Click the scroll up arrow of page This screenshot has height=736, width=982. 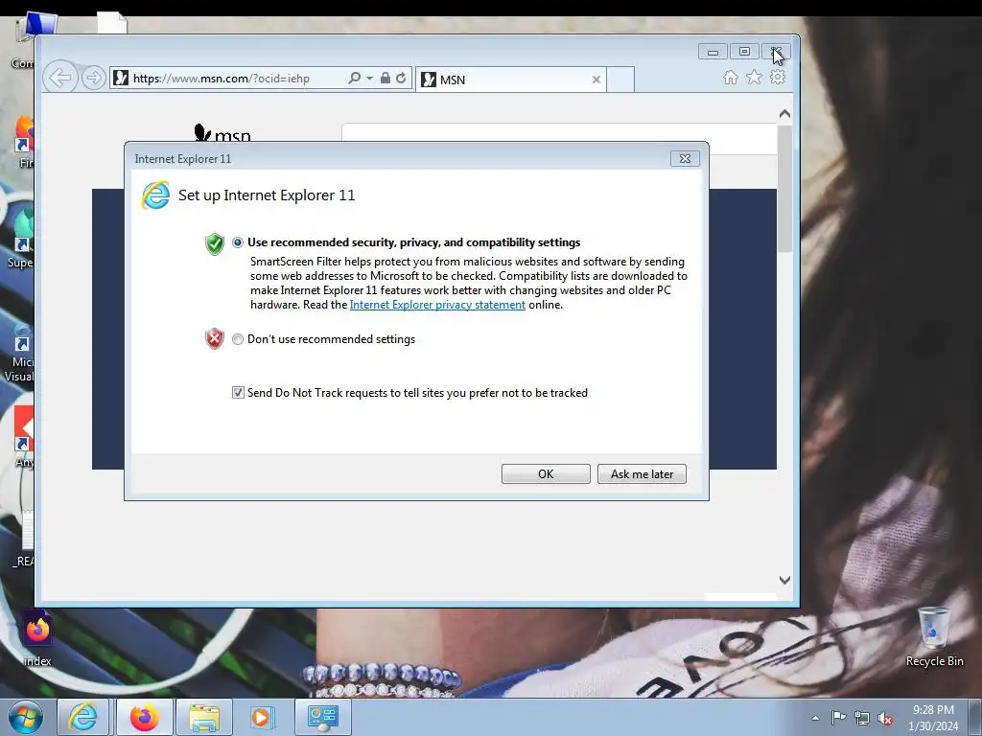pyautogui.click(x=784, y=114)
